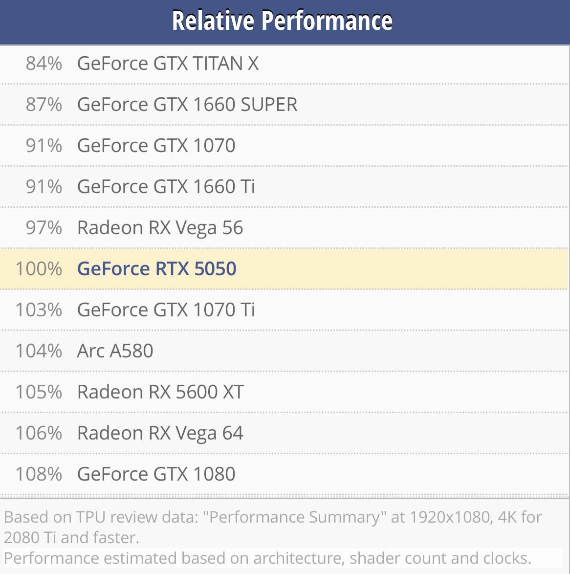Click the "Performance estimated" footnote line
Image resolution: width=570 pixels, height=574 pixels.
point(267,558)
